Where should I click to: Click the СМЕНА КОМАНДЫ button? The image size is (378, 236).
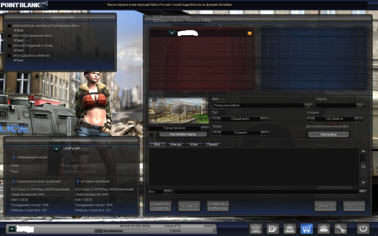(218, 206)
